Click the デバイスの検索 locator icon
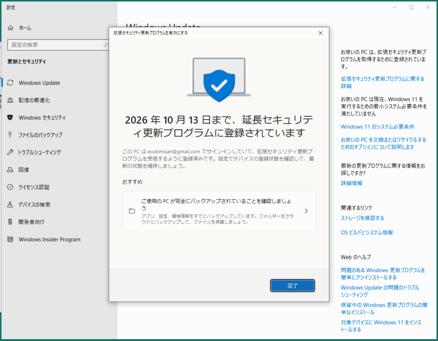 (x=10, y=205)
